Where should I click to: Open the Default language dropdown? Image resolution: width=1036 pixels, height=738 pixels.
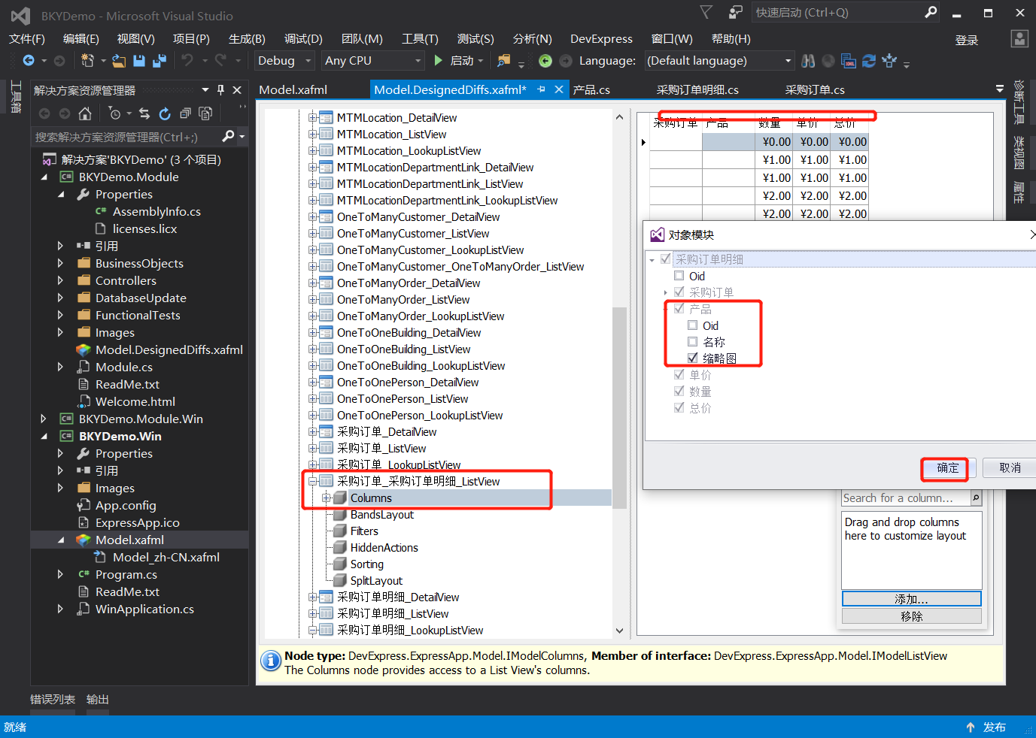pyautogui.click(x=719, y=61)
